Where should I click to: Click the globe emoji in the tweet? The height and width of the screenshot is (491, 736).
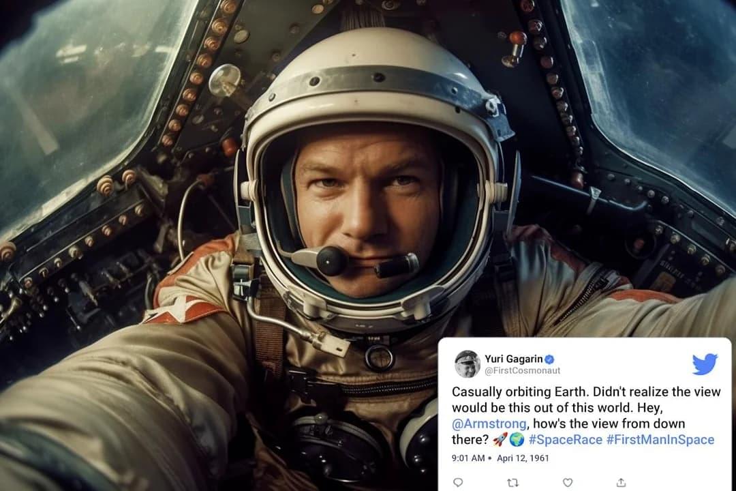[x=517, y=440]
